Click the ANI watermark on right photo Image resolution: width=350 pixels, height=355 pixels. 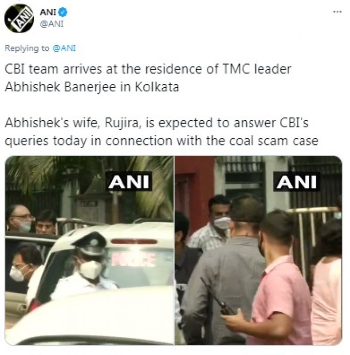(x=297, y=181)
